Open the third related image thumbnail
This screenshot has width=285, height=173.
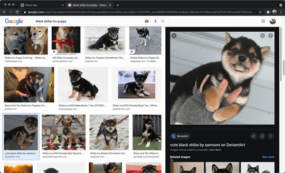coord(257,168)
